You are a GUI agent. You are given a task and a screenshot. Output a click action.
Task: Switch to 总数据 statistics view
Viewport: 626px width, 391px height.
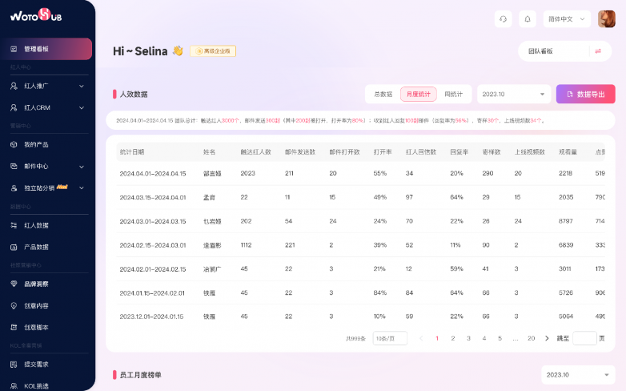click(383, 94)
